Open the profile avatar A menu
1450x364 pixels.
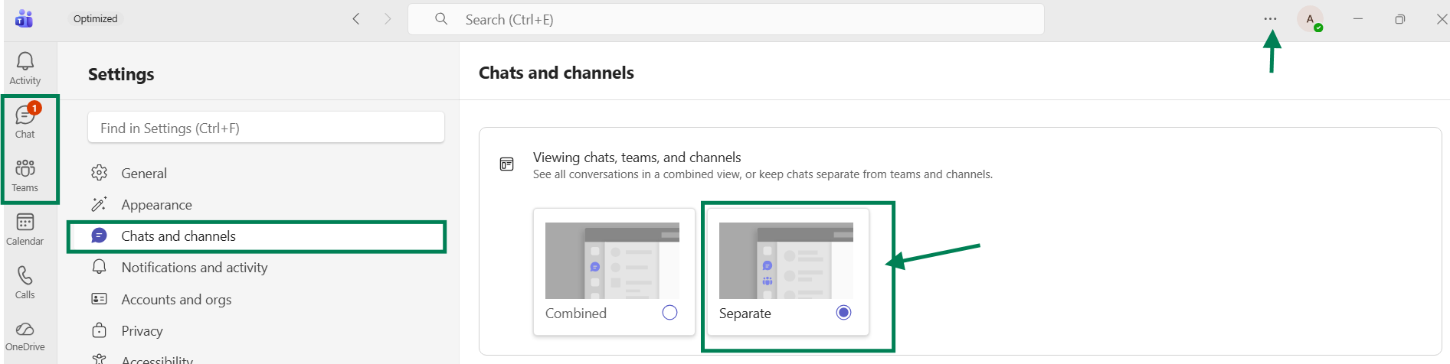tap(1310, 19)
